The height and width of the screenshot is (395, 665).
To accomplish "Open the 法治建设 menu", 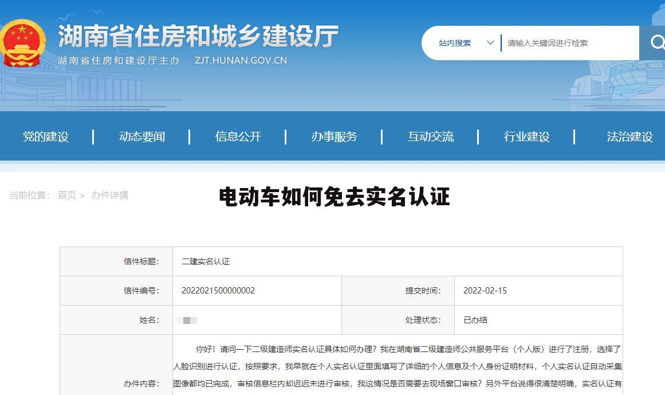I will tap(630, 136).
